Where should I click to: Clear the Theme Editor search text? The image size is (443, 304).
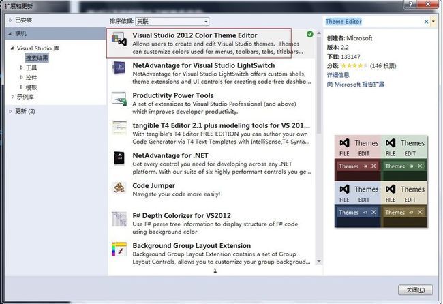pyautogui.click(x=426, y=22)
